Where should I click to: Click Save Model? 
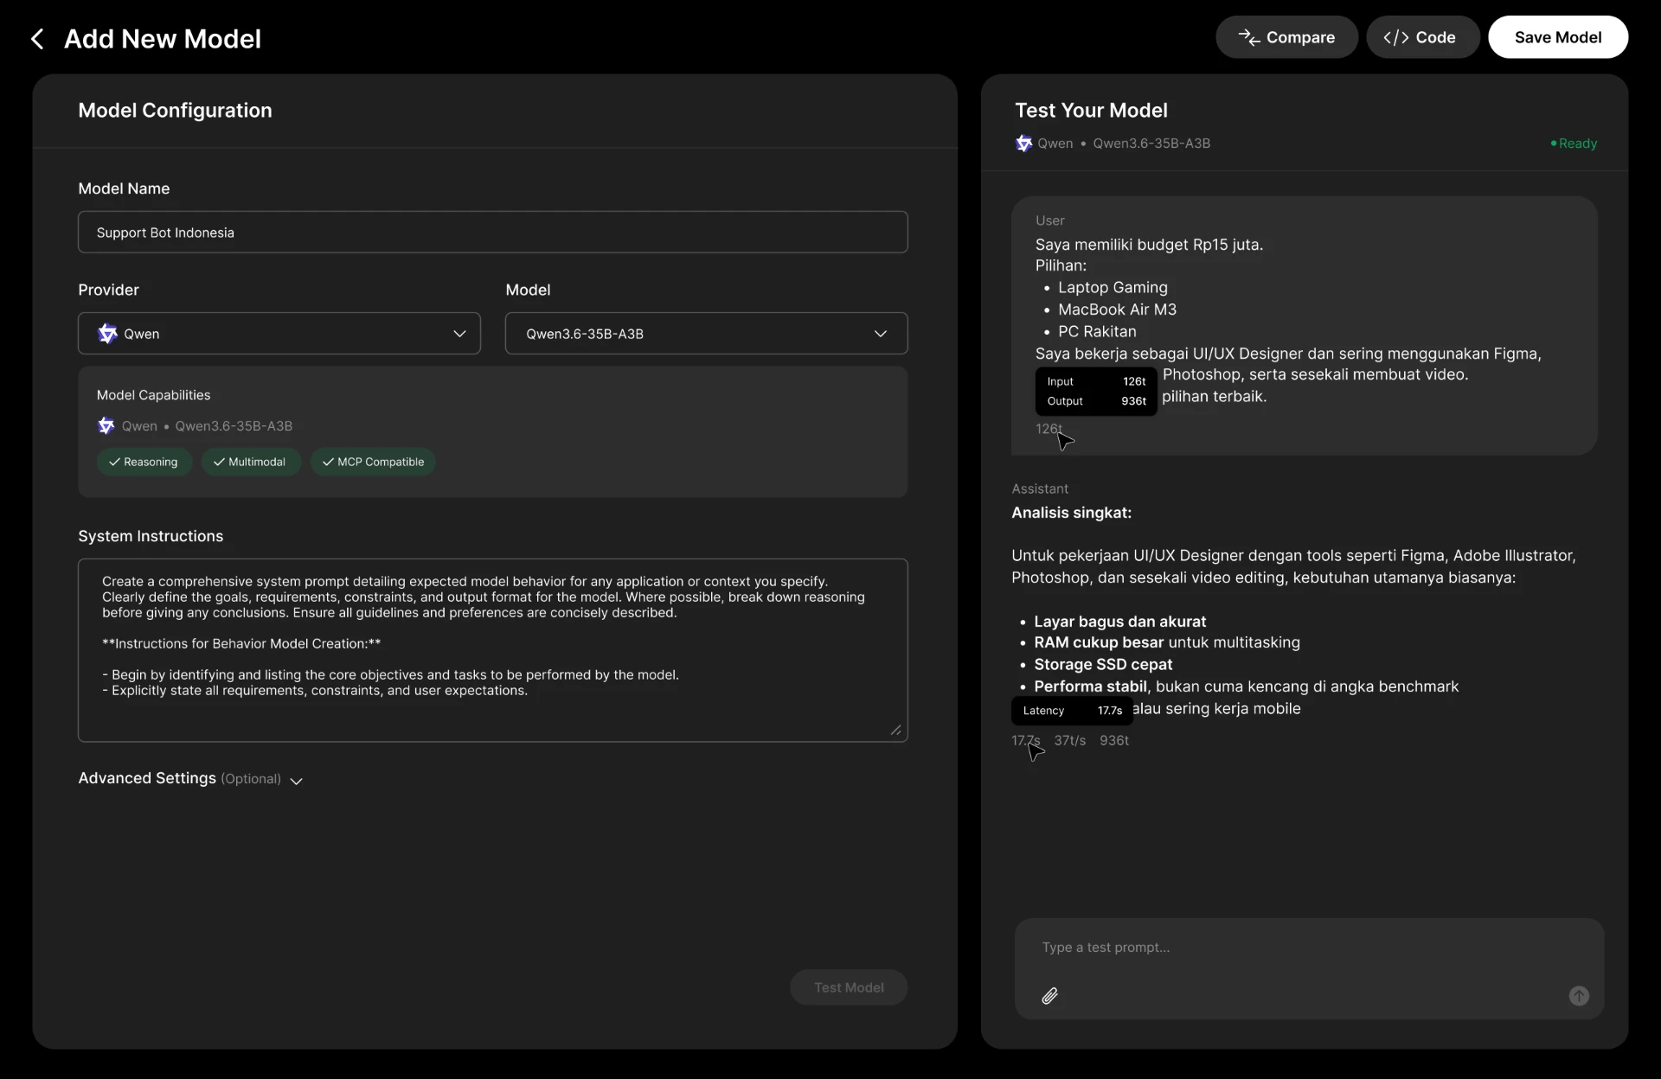click(x=1557, y=37)
